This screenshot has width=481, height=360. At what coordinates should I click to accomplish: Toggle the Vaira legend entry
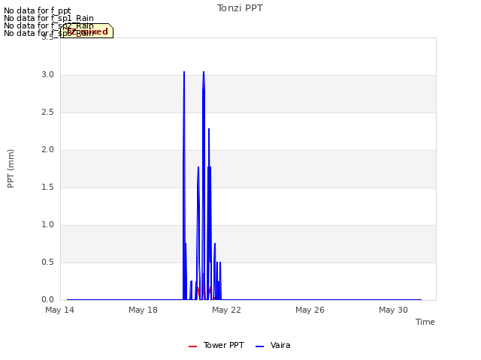coord(273,345)
